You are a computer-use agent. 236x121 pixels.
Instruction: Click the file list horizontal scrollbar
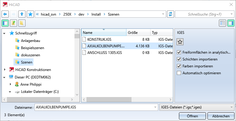[x=109, y=99]
